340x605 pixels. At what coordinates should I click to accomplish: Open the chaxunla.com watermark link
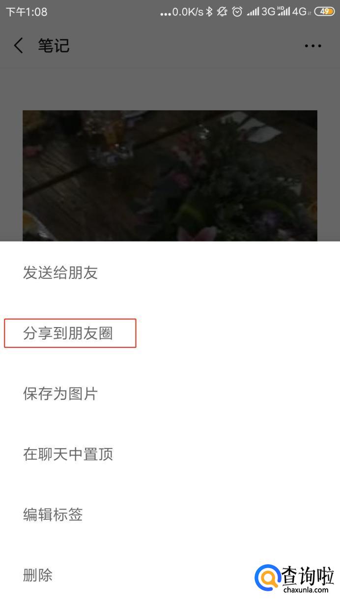coord(306,589)
